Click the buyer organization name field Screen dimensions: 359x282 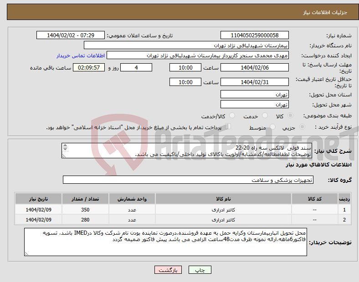(186, 45)
